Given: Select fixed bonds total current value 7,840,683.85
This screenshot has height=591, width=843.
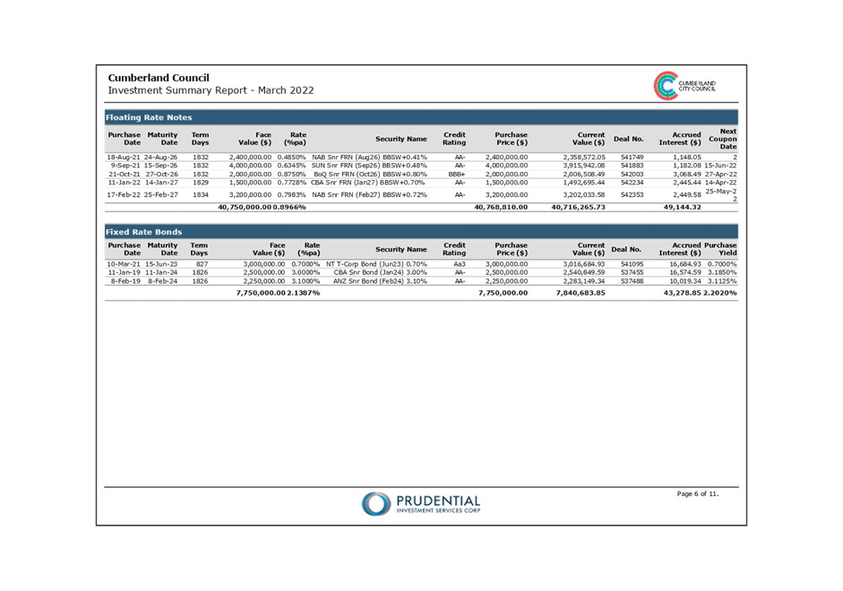Looking at the screenshot, I should pos(581,293).
